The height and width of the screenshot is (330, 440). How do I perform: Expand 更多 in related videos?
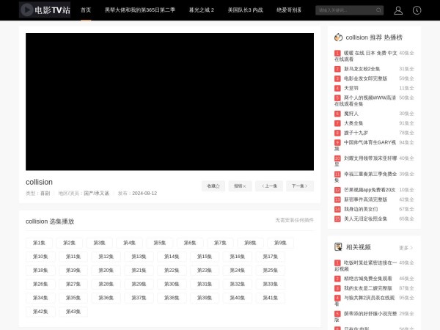(x=406, y=248)
